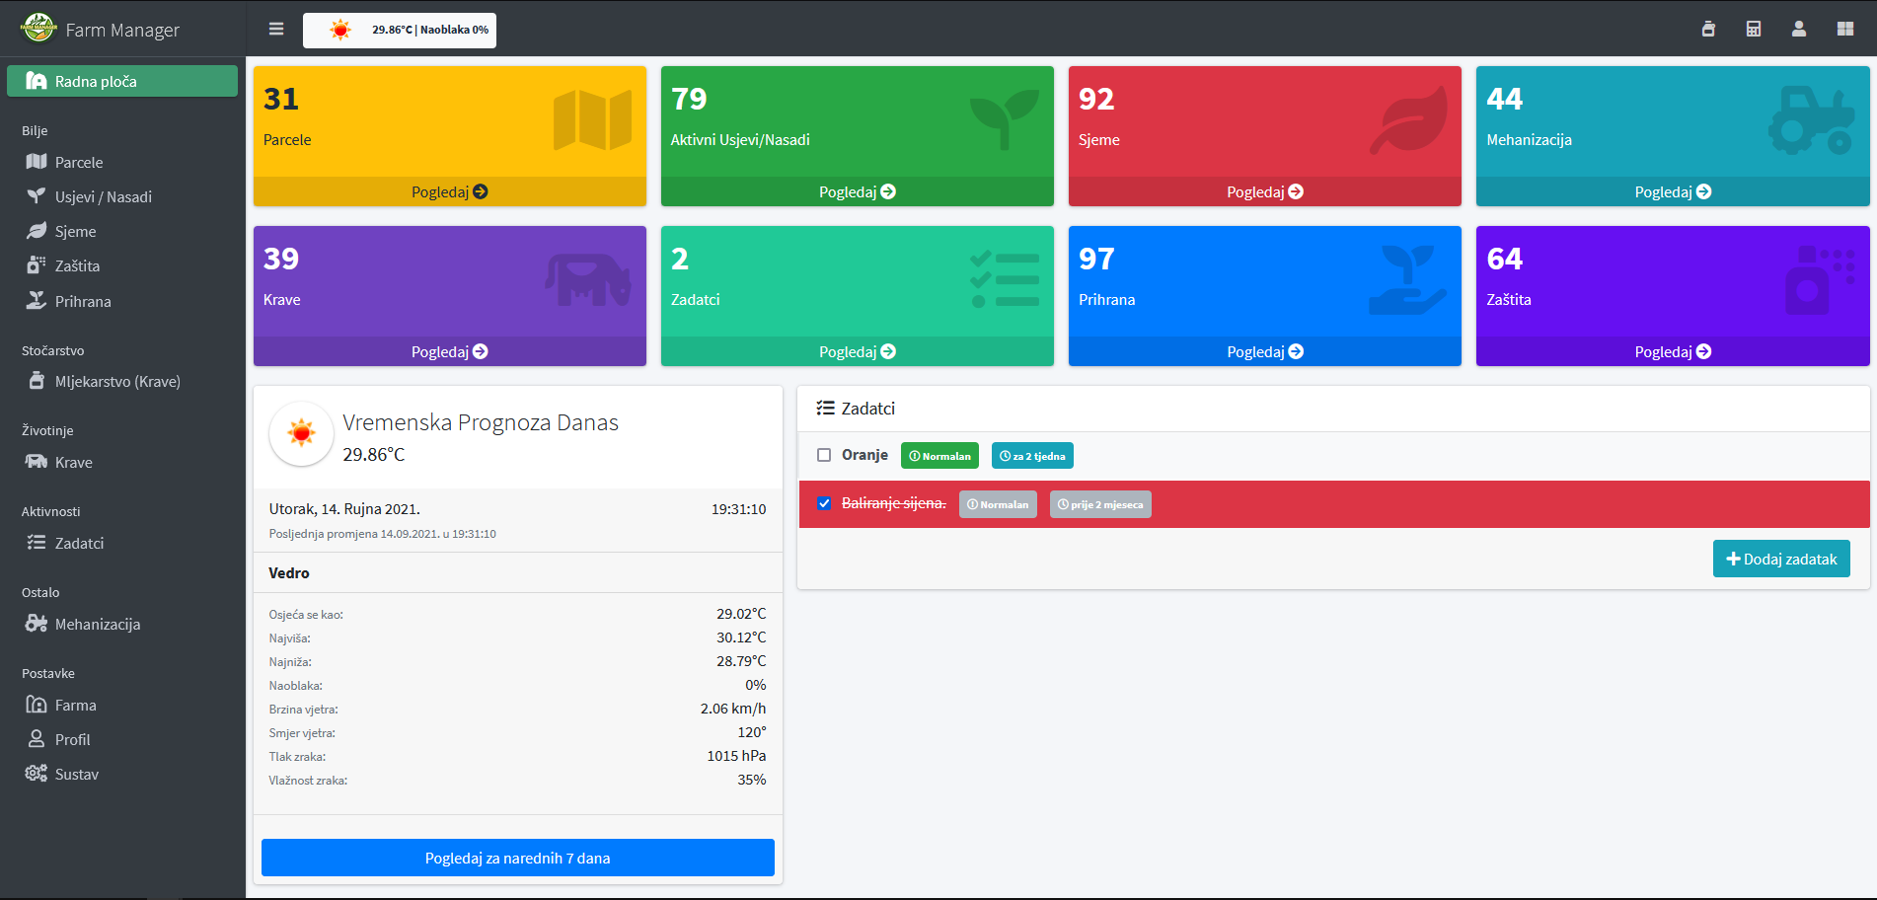The image size is (1877, 900).
Task: Click the cow icon on Krave card
Action: [x=588, y=280]
